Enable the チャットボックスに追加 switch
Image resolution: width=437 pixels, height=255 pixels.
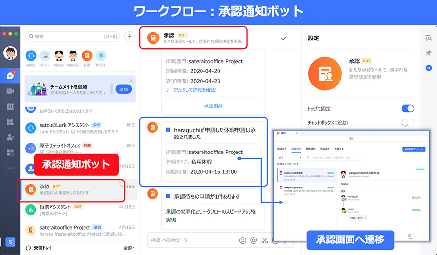tap(407, 122)
